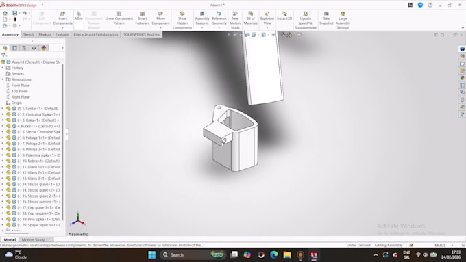Toggle Instant3D mode
Viewport: 466px width, 262px height.
(284, 16)
